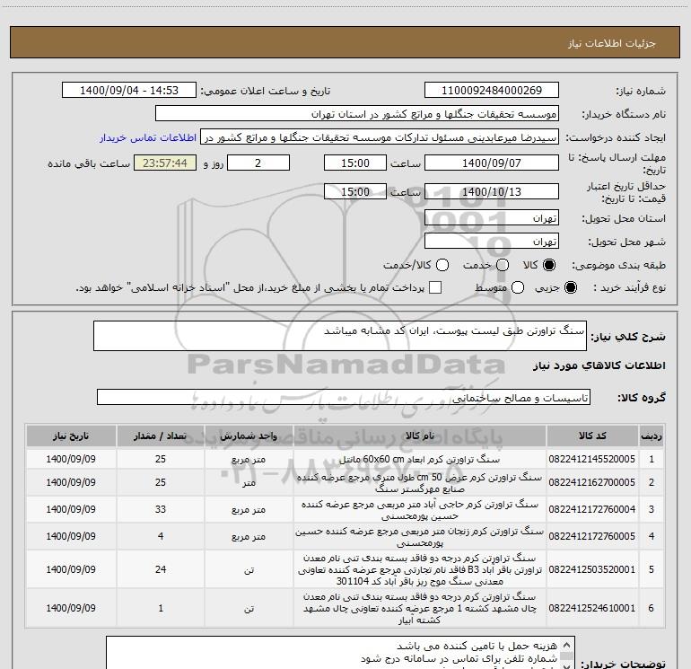The image size is (691, 669).
Task: Click the delivery city field تهران
Action: pos(492,242)
